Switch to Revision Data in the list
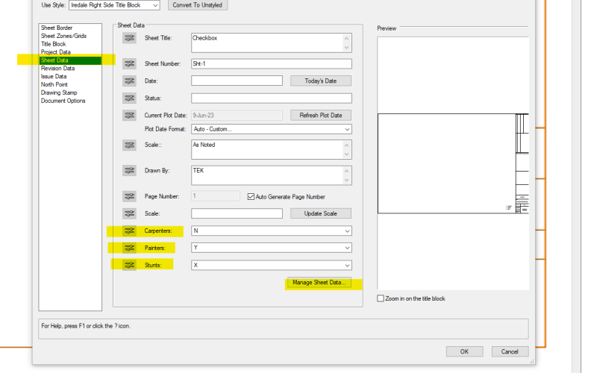594x373 pixels. [57, 69]
